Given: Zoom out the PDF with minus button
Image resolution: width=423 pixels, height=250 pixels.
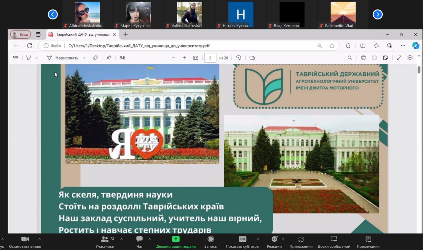Looking at the screenshot, I should click(173, 58).
